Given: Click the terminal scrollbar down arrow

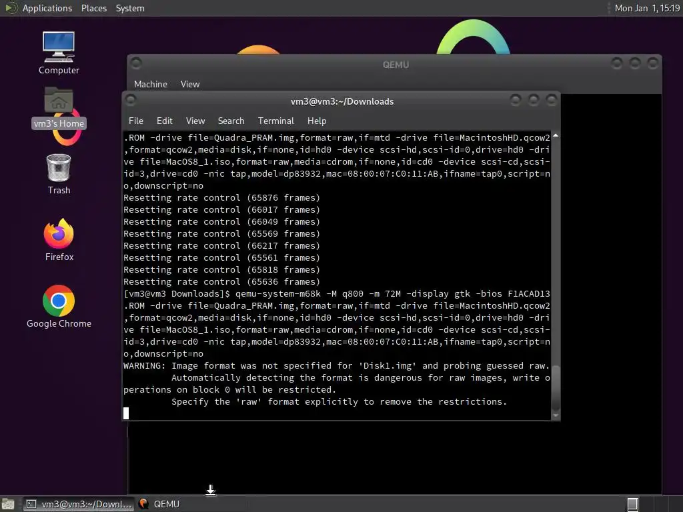Looking at the screenshot, I should [556, 415].
